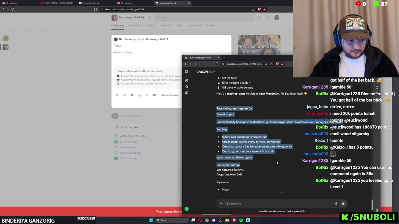The height and width of the screenshot is (224, 399).
Task: Add an attachment with the plus button
Action: [221, 204]
